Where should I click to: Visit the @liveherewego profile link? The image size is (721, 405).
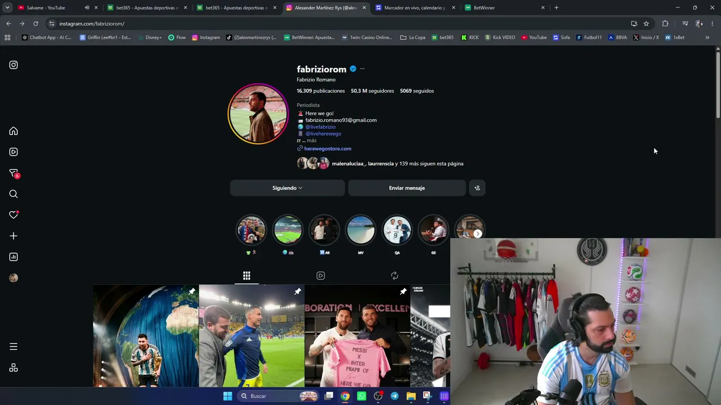tap(323, 134)
